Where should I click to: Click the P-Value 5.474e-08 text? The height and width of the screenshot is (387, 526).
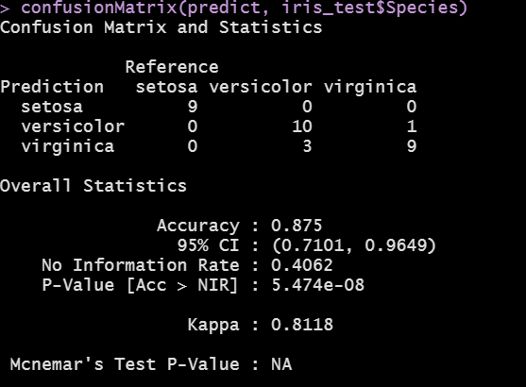pyautogui.click(x=317, y=285)
